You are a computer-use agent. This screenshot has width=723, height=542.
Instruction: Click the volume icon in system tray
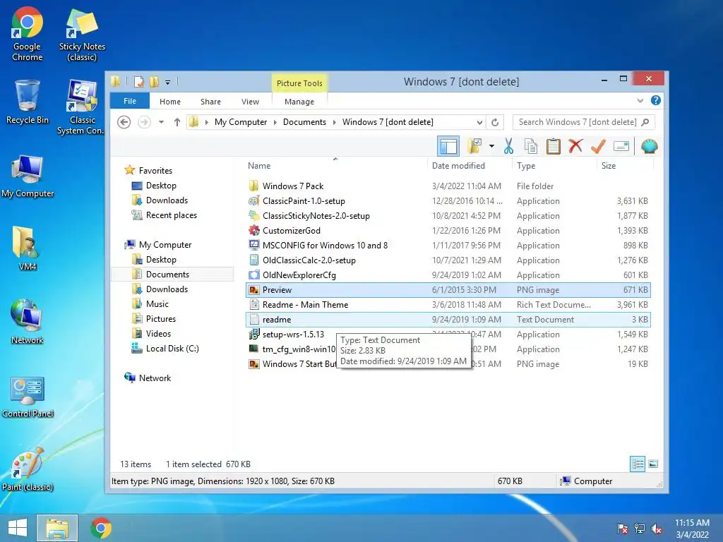(657, 529)
